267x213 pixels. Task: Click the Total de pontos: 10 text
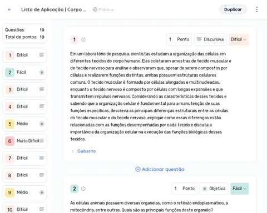point(24,37)
